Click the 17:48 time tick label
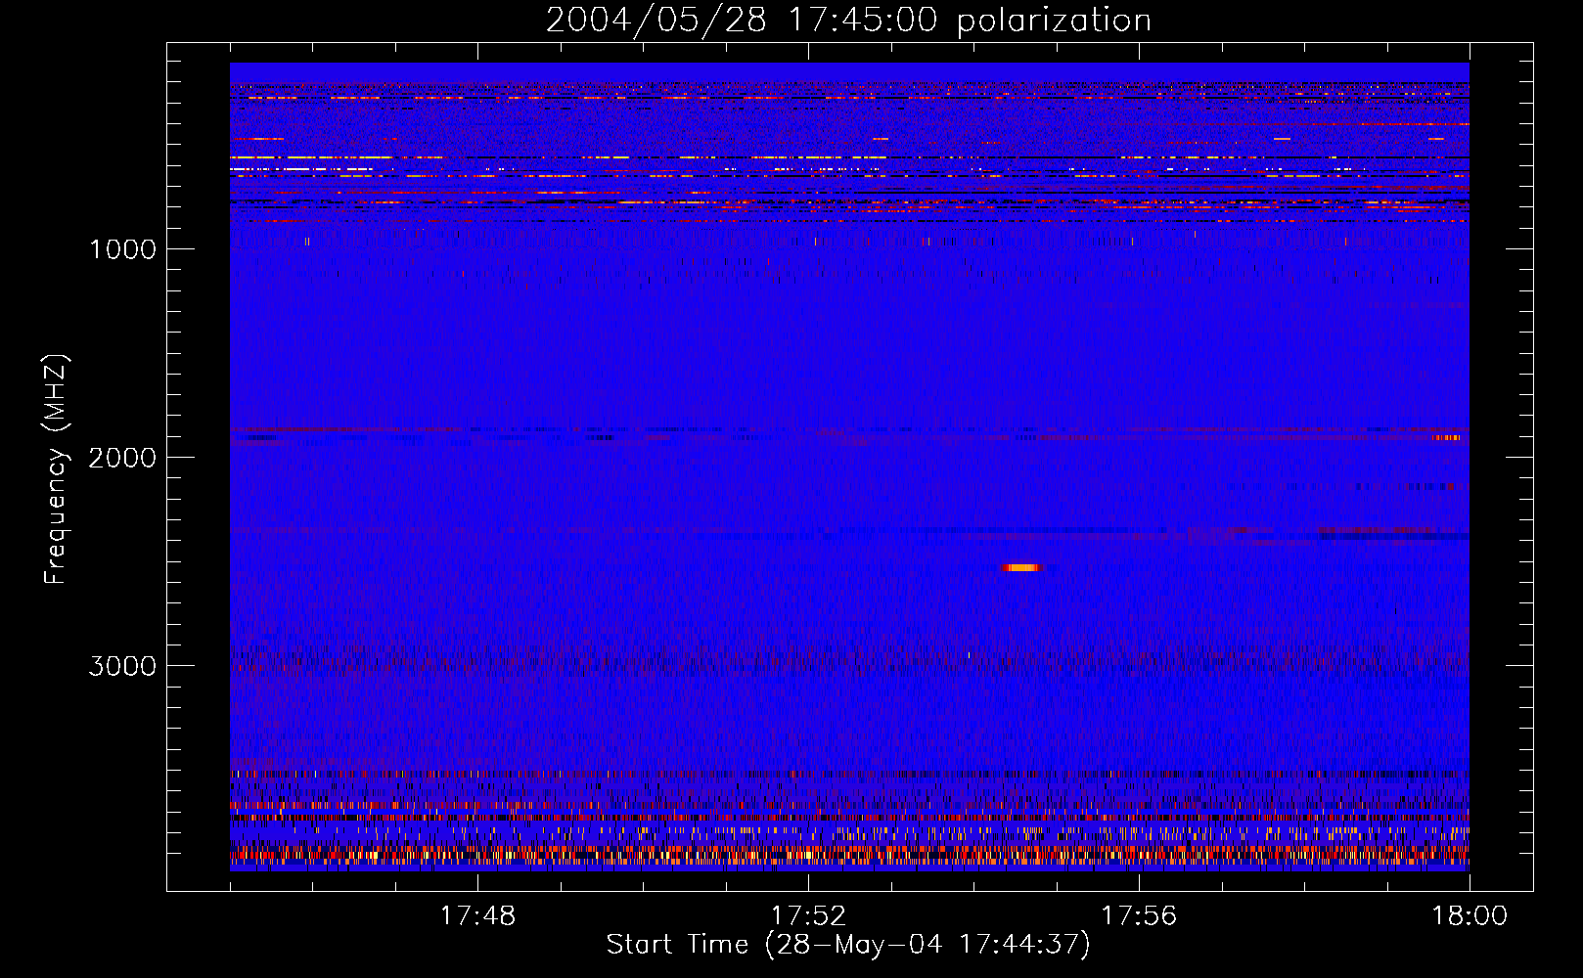1583x978 pixels. coord(477,916)
